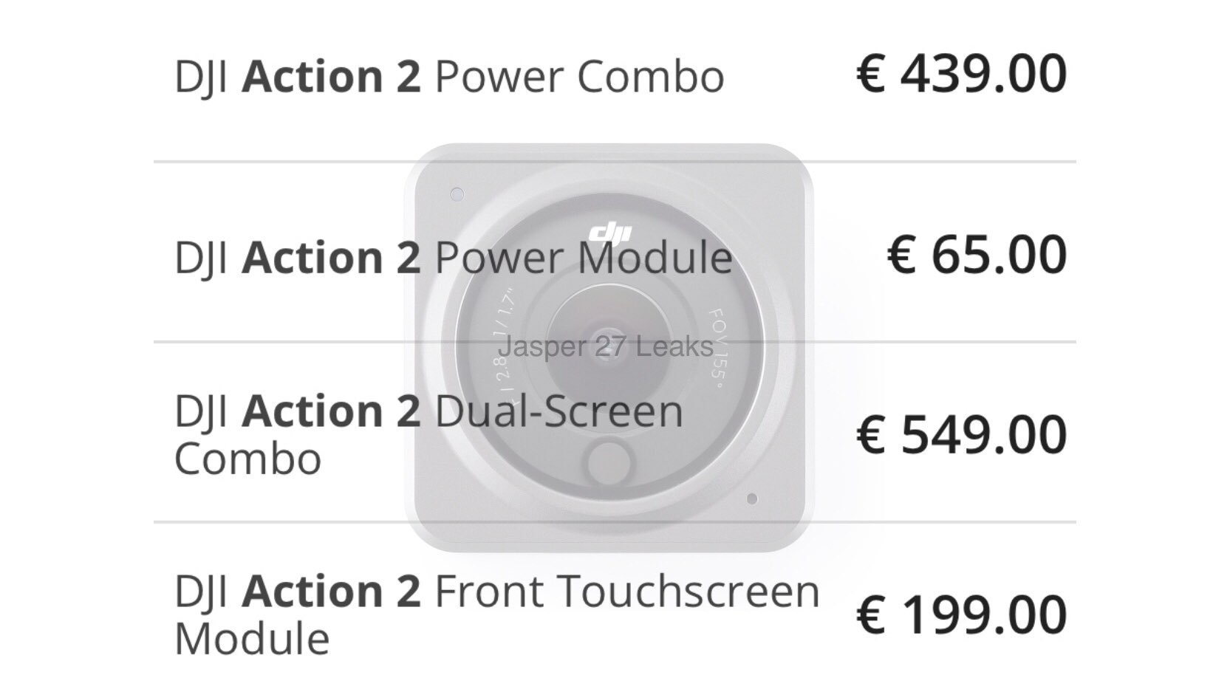Click the DJI logo on the camera
The image size is (1230, 692).
point(610,233)
